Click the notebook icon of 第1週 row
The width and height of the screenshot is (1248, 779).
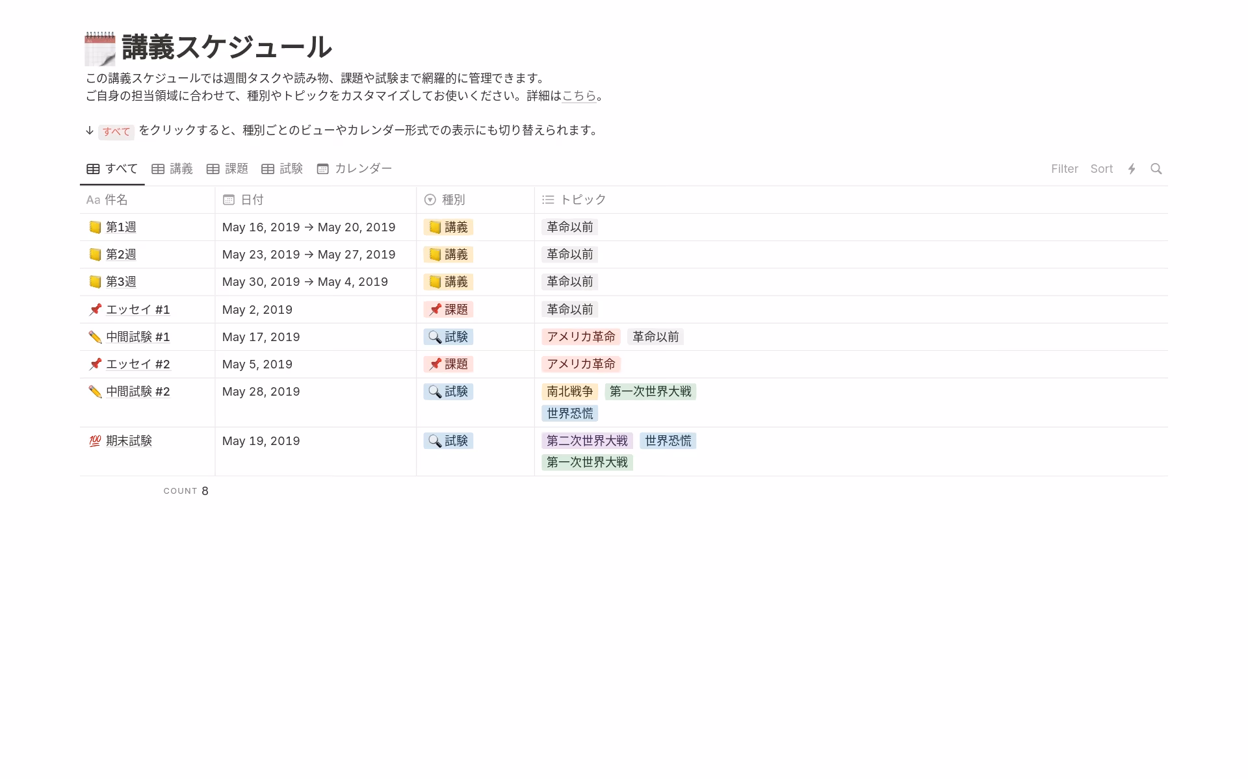click(95, 227)
